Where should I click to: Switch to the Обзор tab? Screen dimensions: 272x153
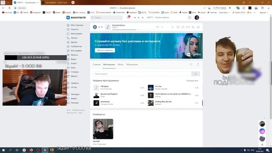120,65
